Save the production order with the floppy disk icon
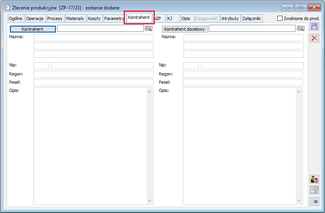This screenshot has width=325, height=213. pyautogui.click(x=314, y=26)
